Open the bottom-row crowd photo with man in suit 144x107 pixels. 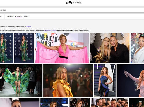click(x=110, y=103)
